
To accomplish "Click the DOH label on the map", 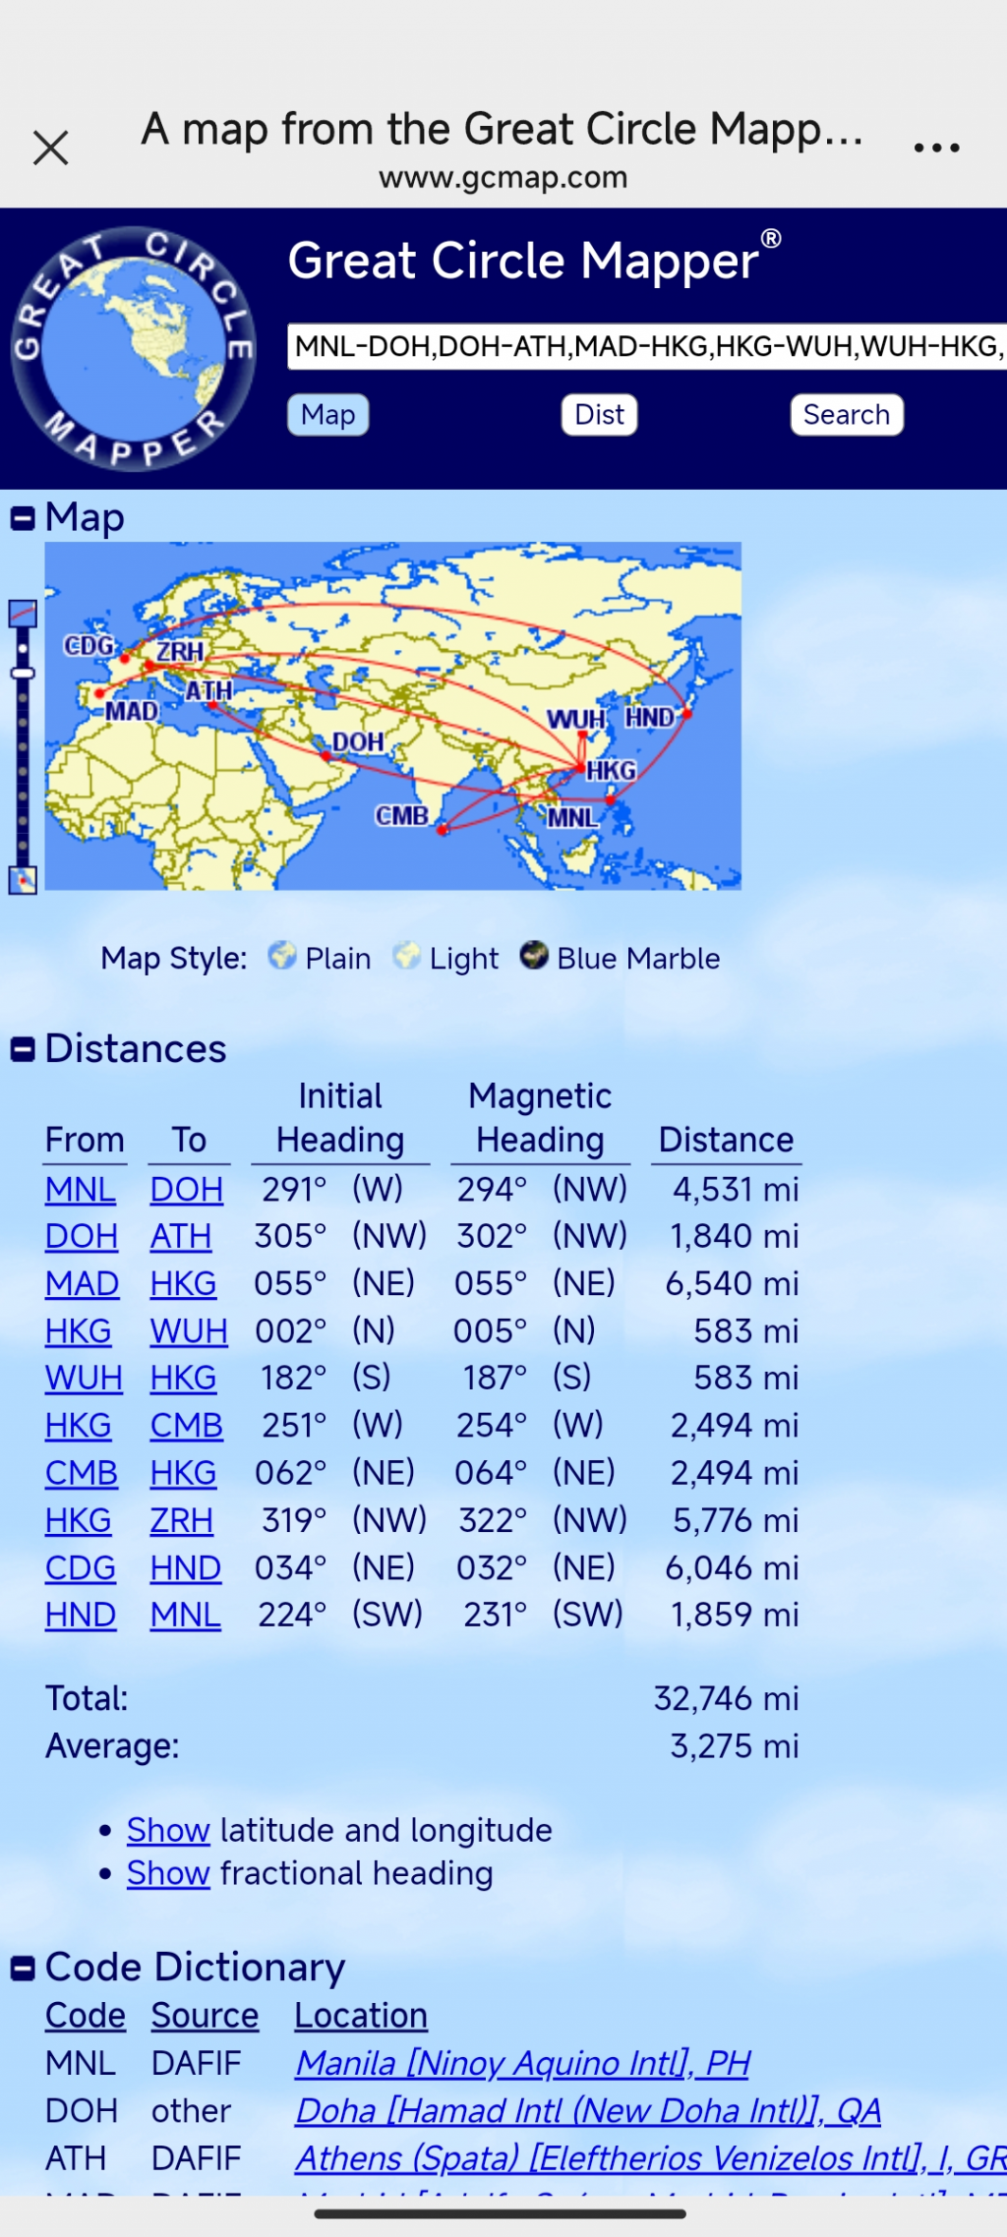I will (x=358, y=742).
